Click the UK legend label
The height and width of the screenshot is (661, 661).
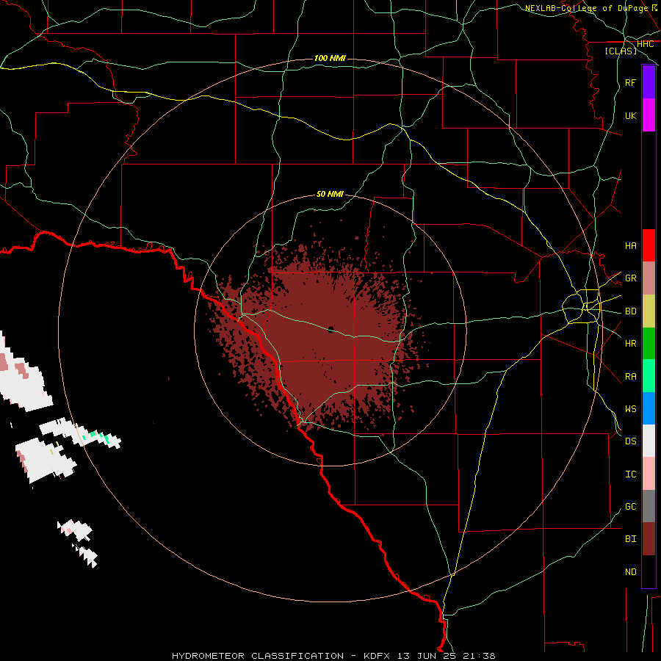pyautogui.click(x=630, y=115)
